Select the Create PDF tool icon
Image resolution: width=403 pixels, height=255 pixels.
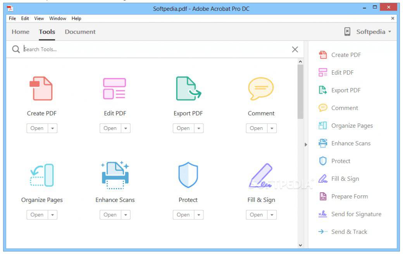pyautogui.click(x=42, y=88)
